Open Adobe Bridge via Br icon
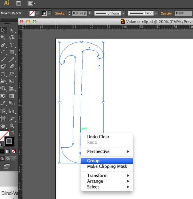 [x=19, y=4]
